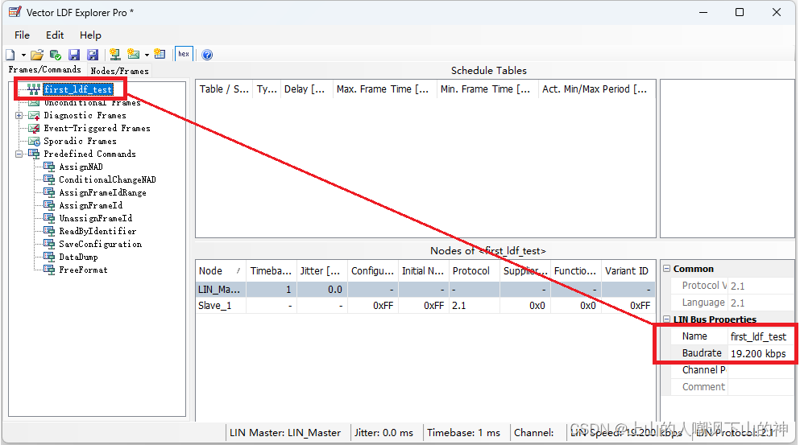Toggle hex number display

coord(184,54)
